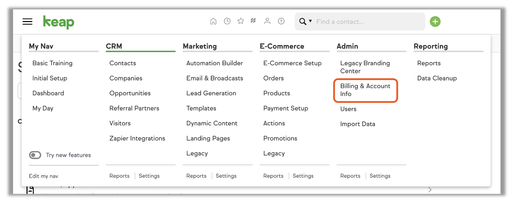
Task: Click the green plus add button
Action: [435, 22]
